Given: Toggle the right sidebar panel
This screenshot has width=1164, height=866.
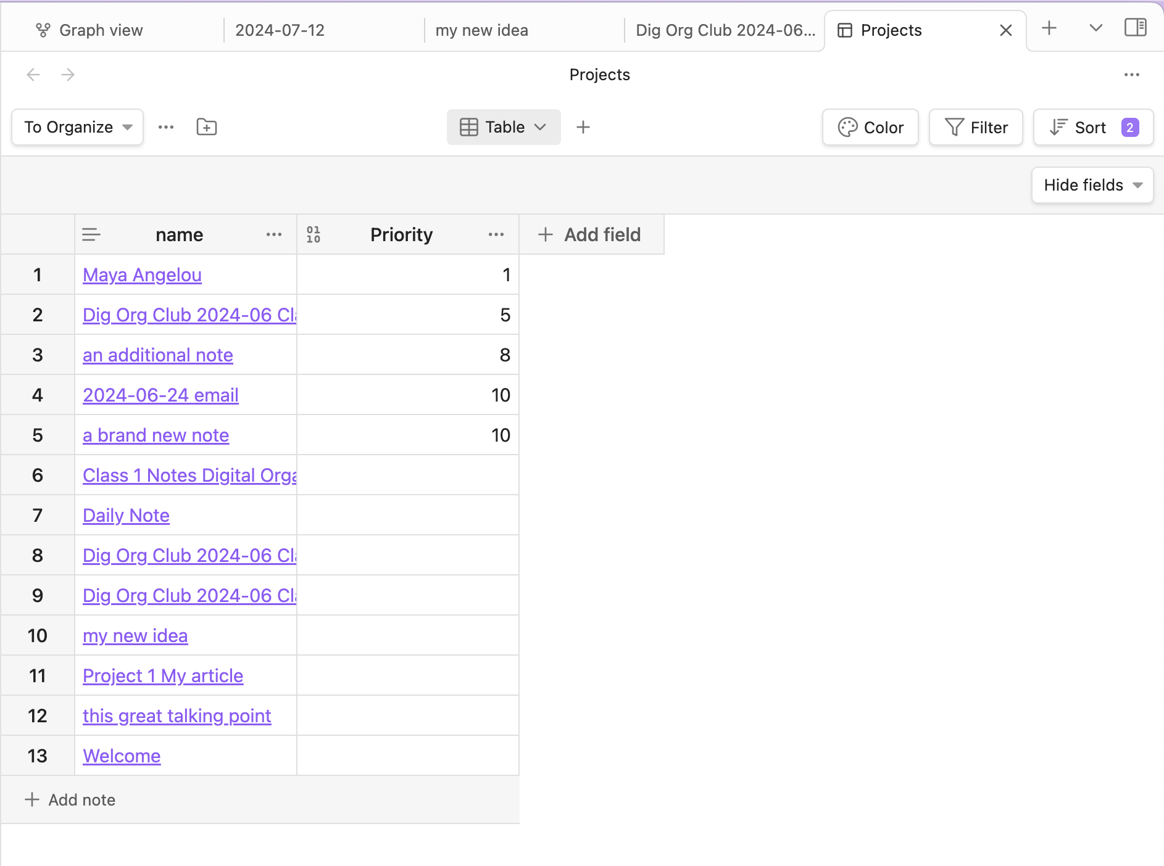Looking at the screenshot, I should 1135,28.
